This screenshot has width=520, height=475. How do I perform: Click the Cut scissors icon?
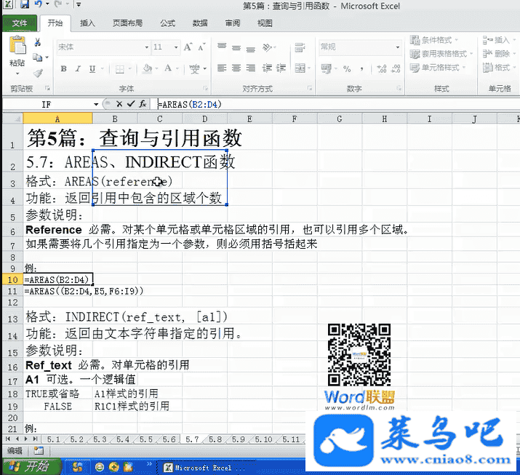(x=37, y=43)
